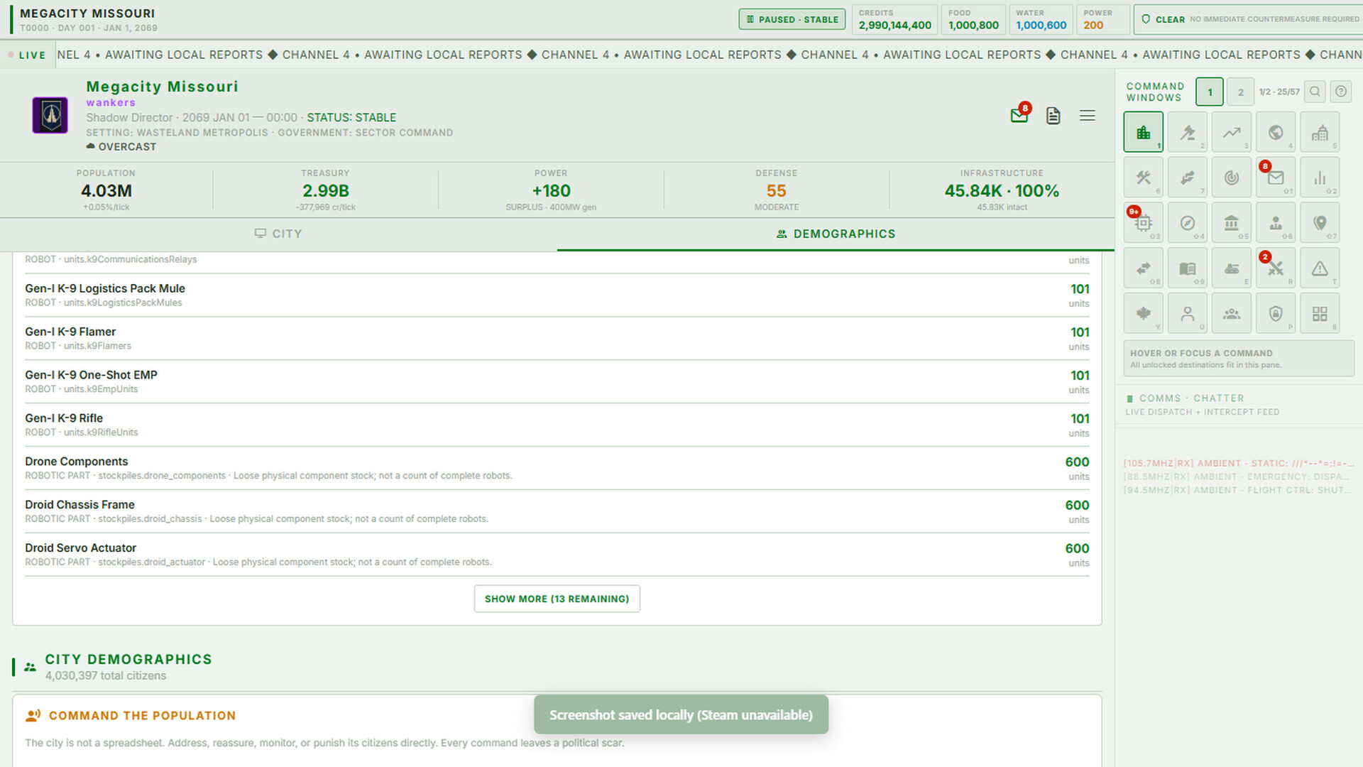1363x767 pixels.
Task: Open header inbox with red badge
Action: (1019, 115)
